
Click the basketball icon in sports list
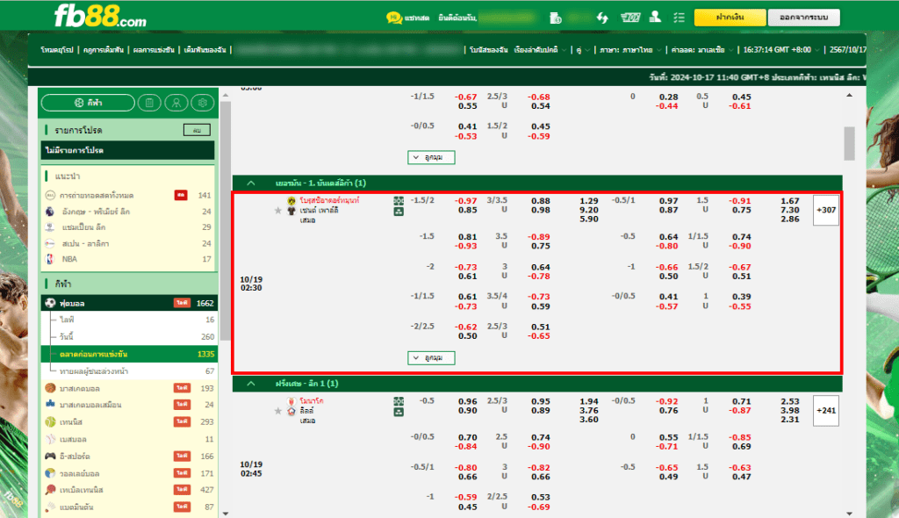coord(50,388)
